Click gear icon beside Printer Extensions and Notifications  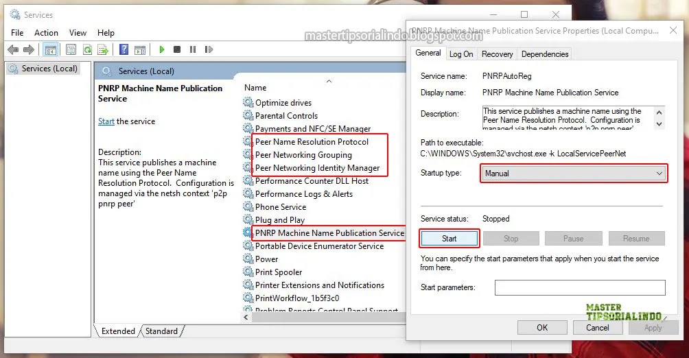(248, 285)
